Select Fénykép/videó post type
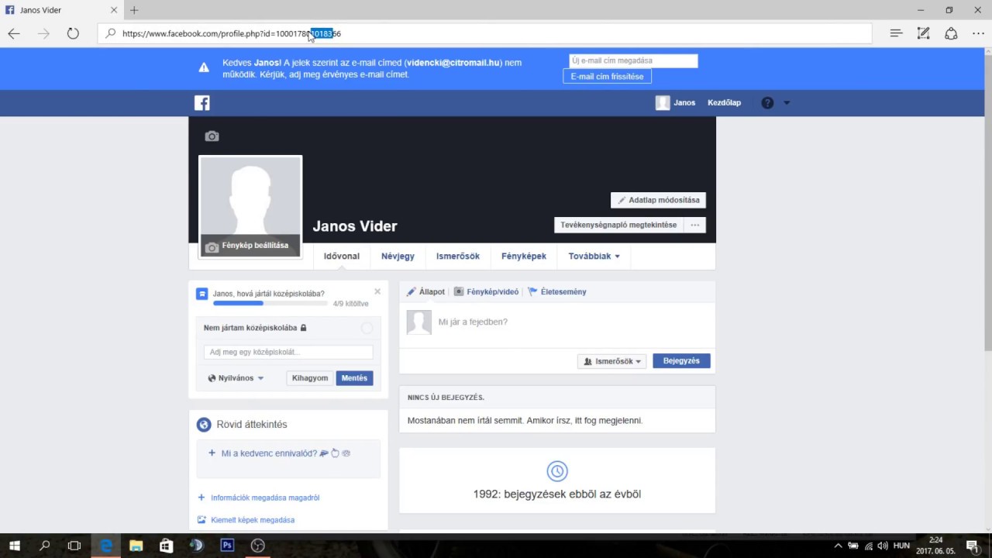This screenshot has height=558, width=992. pos(486,291)
